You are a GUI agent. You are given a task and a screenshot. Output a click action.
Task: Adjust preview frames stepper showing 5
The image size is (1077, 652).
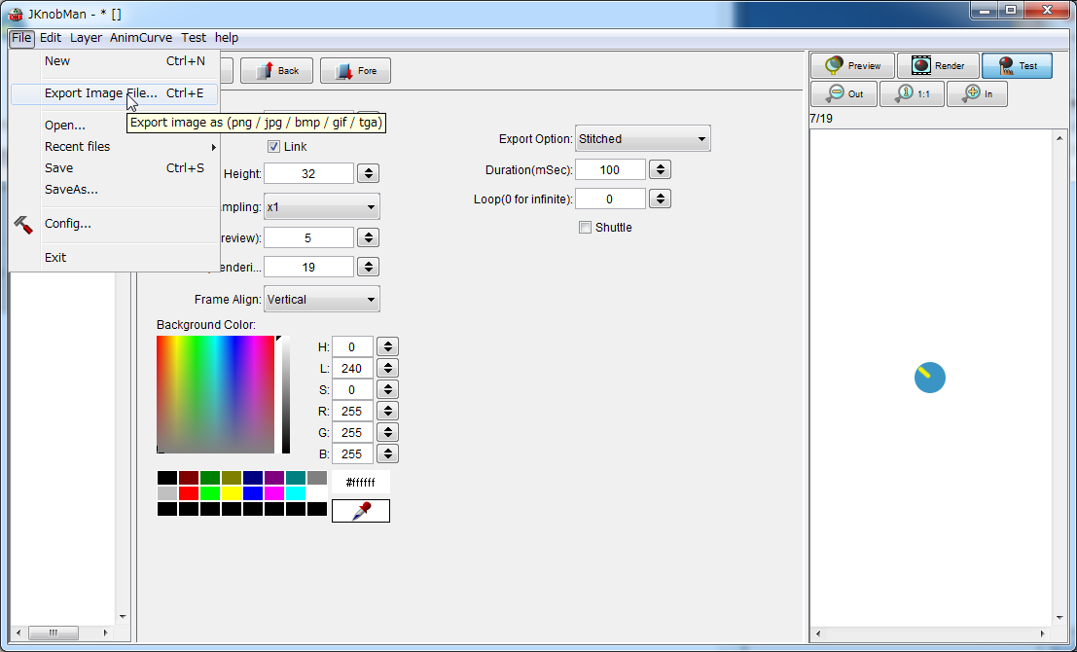click(368, 237)
